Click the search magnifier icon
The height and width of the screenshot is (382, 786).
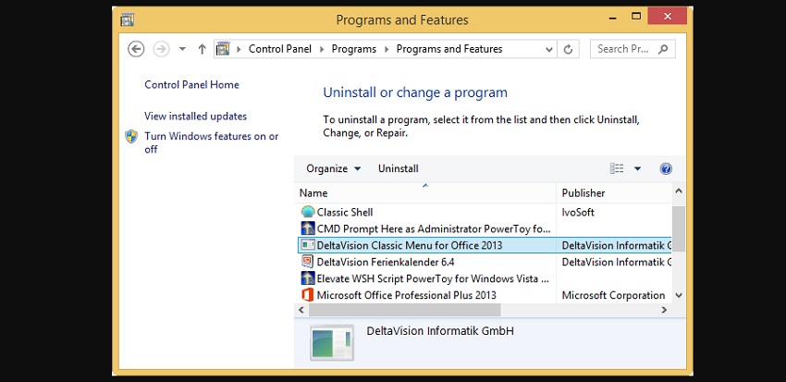tap(663, 49)
